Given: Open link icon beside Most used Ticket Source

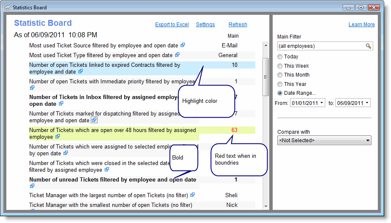Looking at the screenshot, I should click(x=182, y=45).
